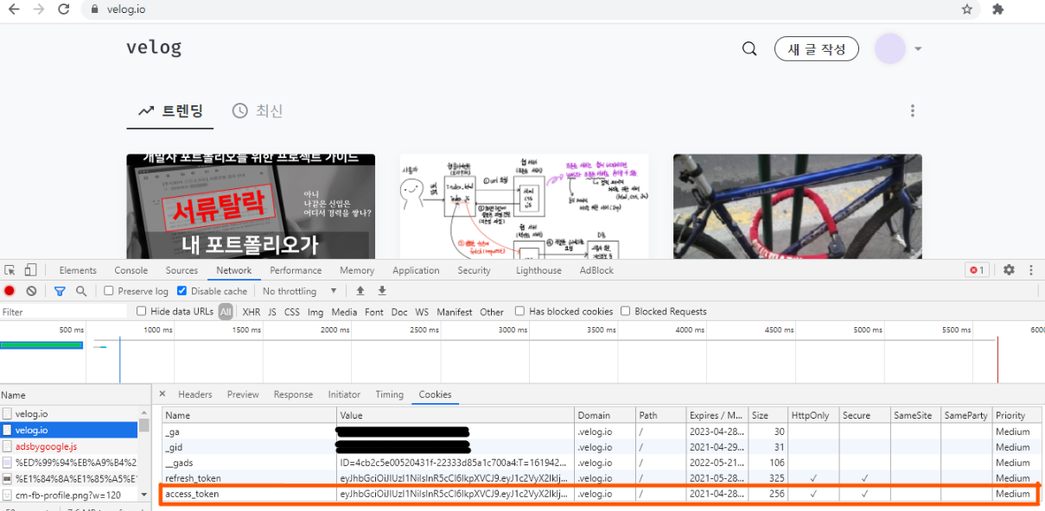The width and height of the screenshot is (1045, 511).
Task: Open the DevTools settings gear
Action: (1009, 270)
